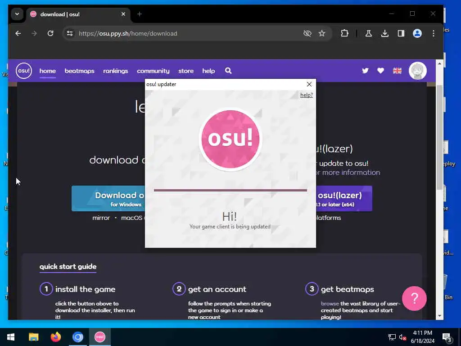Click the crossed-out eye tracking icon

coord(307,33)
